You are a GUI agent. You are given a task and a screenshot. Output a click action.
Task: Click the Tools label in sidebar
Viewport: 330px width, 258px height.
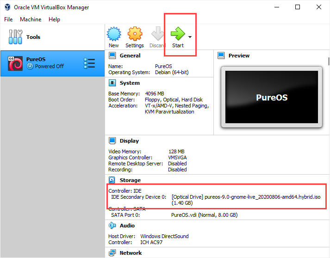pos(33,37)
